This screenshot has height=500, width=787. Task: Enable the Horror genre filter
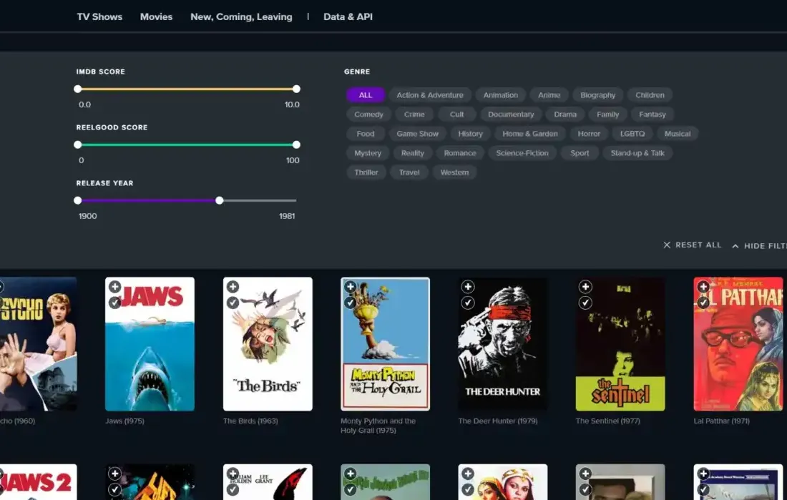click(589, 133)
